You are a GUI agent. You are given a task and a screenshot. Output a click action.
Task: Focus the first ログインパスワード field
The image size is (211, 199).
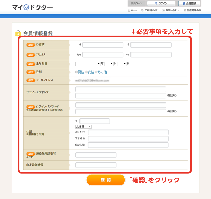coord(121,105)
